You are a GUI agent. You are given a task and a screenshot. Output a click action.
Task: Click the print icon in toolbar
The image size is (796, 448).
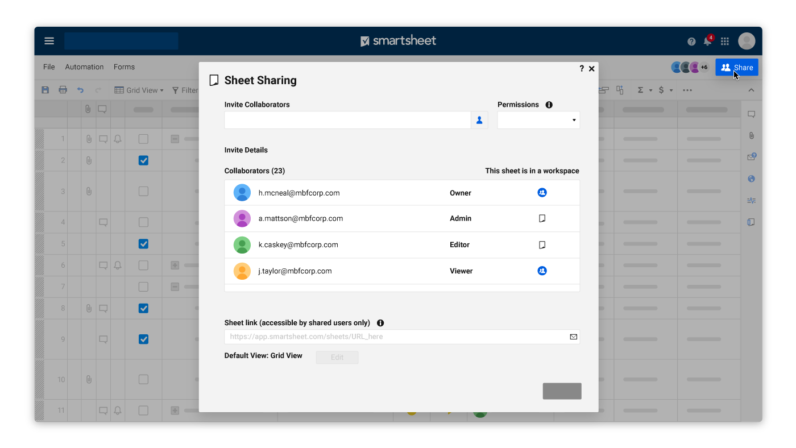pyautogui.click(x=63, y=90)
